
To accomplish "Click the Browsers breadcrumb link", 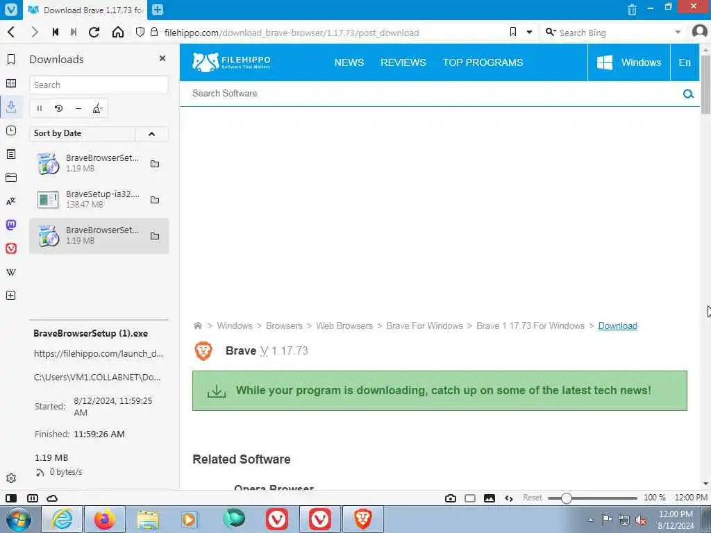I will tap(284, 326).
